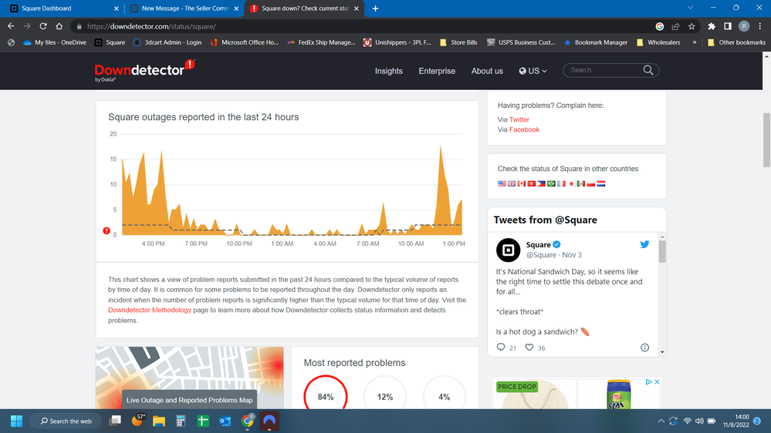Select the United Kingdom flag
Screen dimensions: 771x433
(512, 183)
